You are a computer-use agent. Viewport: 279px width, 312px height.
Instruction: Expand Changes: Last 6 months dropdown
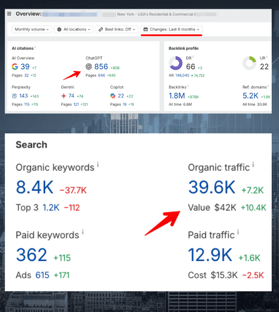coord(172,29)
